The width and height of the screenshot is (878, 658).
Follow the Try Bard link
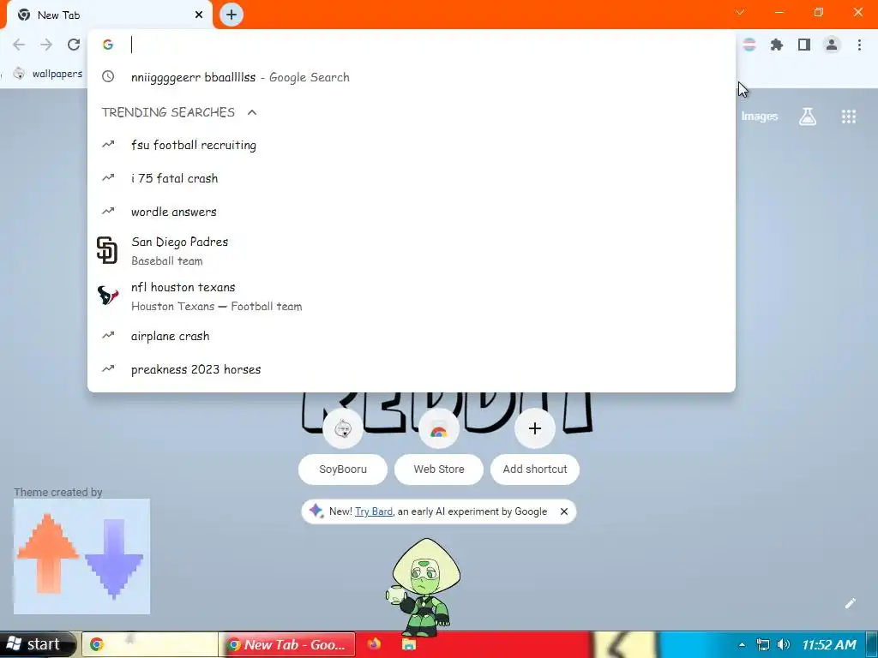click(374, 511)
